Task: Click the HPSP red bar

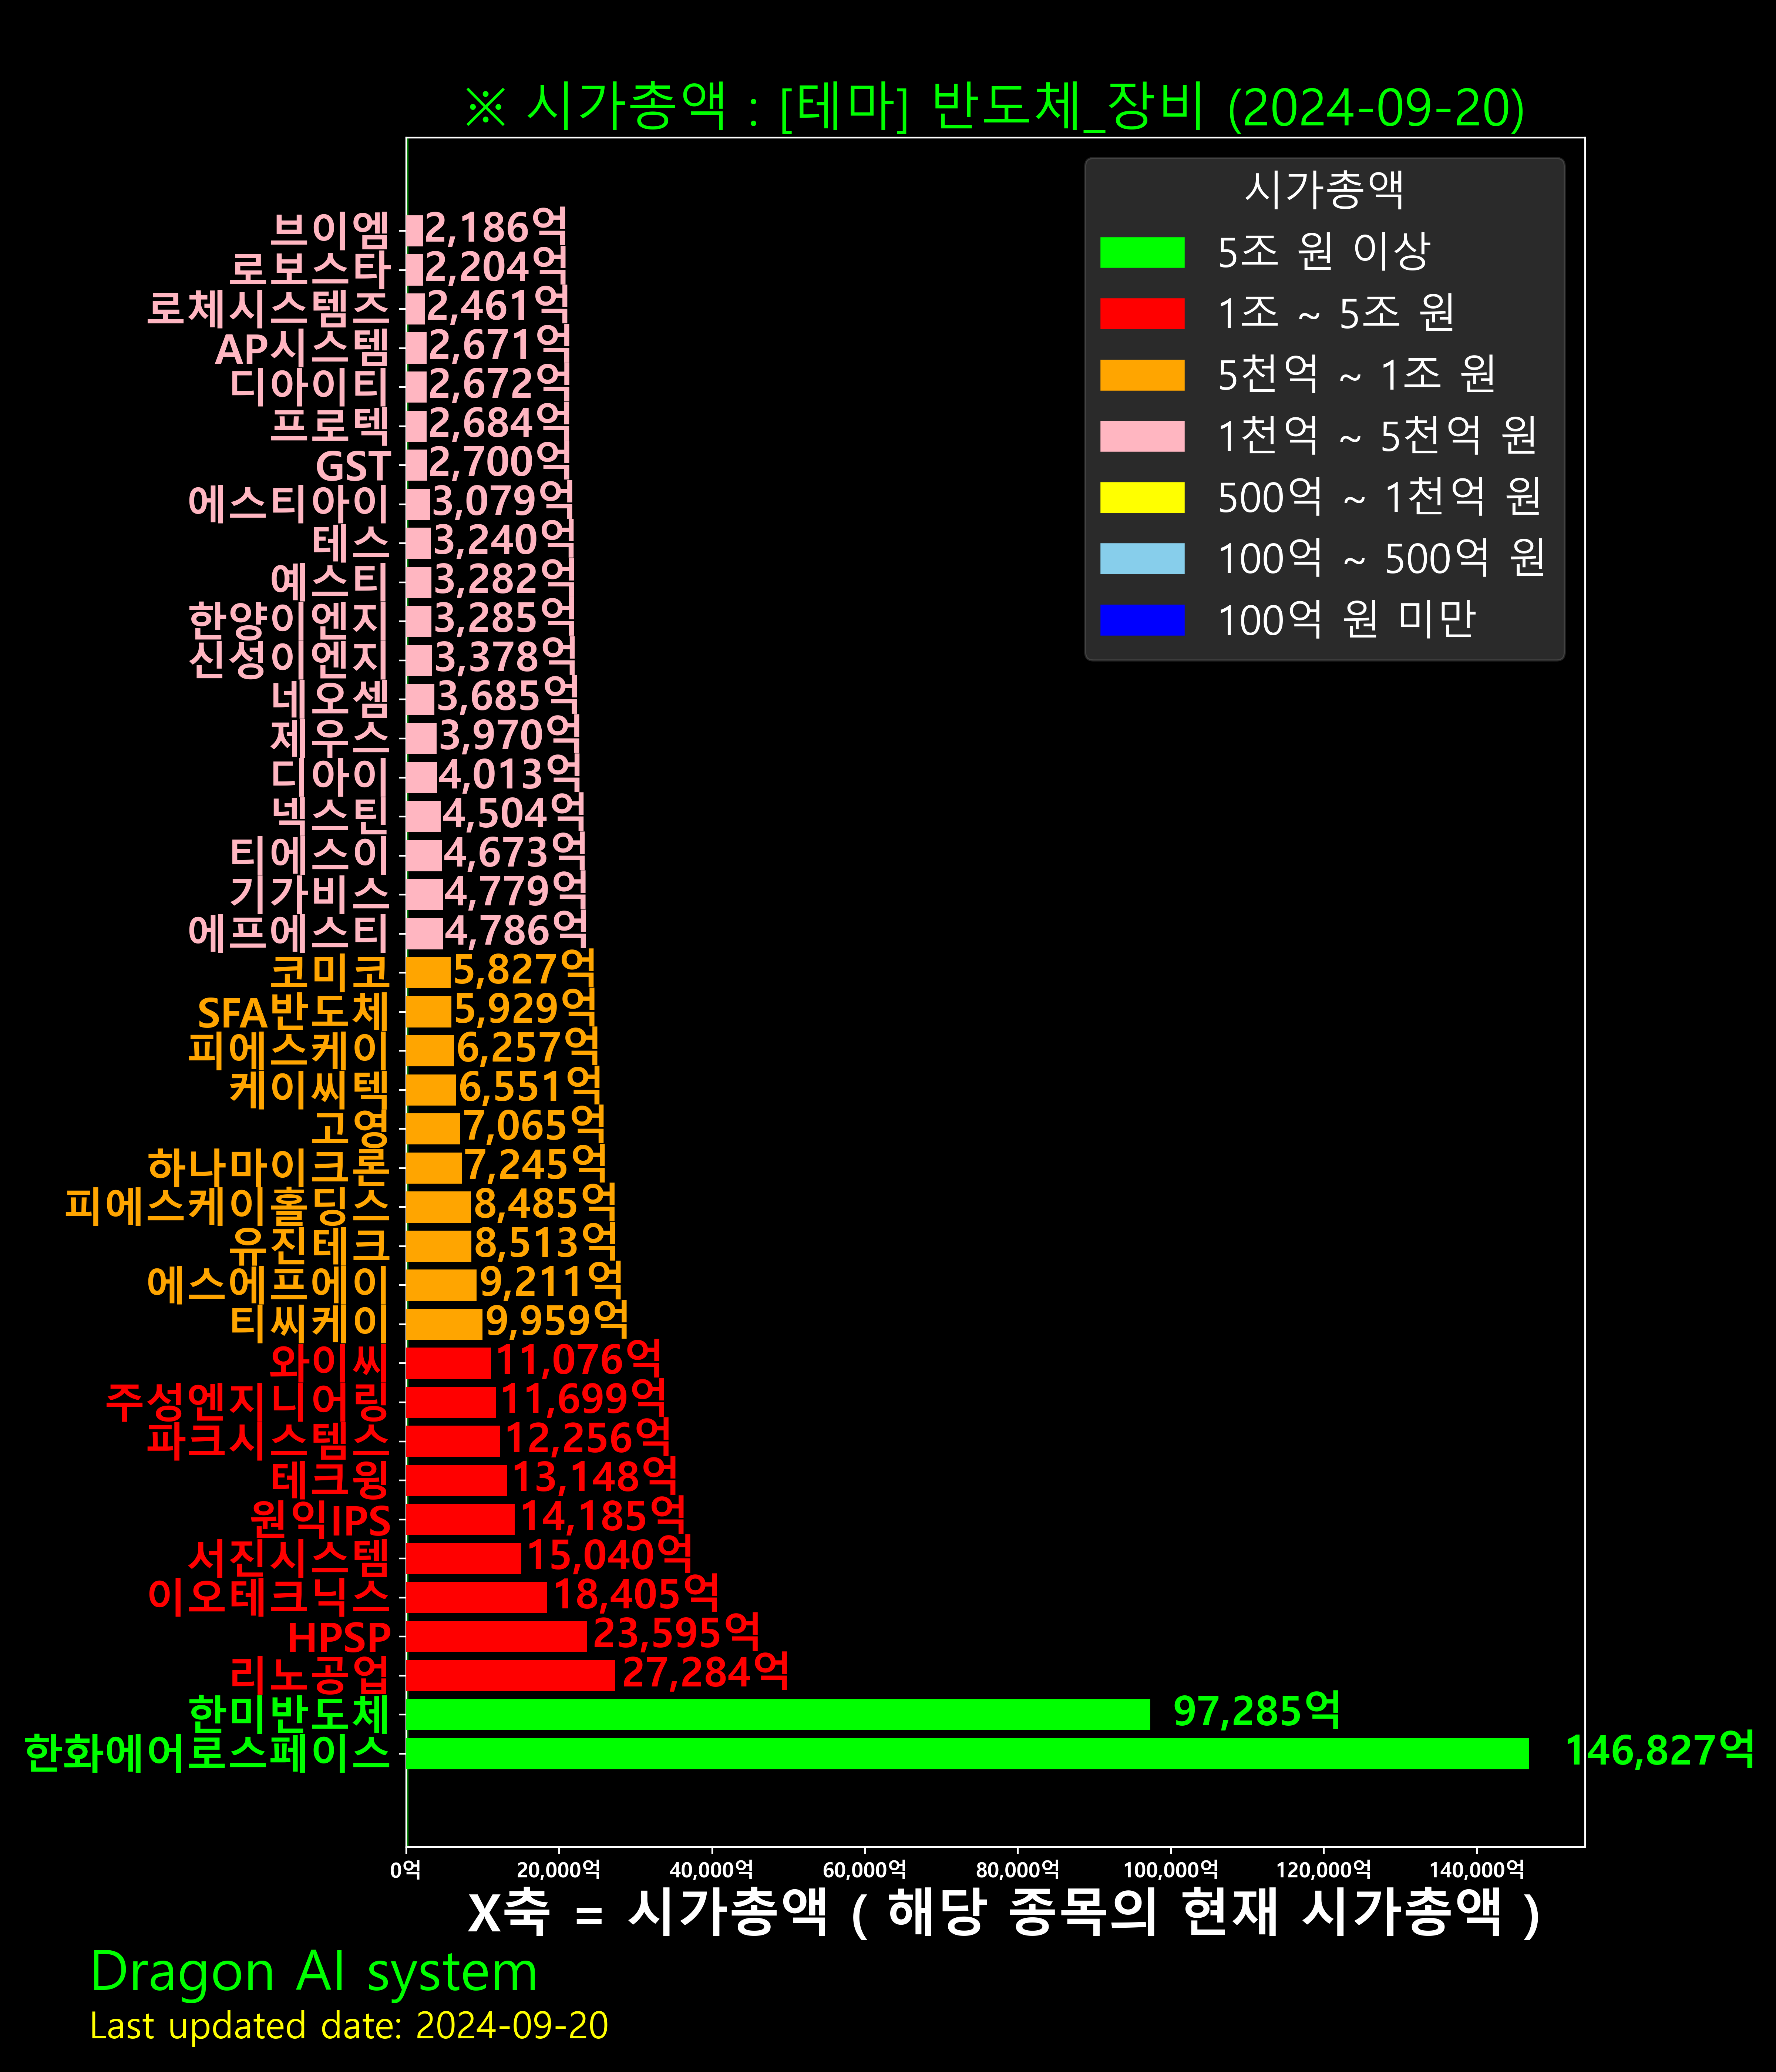Action: click(x=496, y=1636)
